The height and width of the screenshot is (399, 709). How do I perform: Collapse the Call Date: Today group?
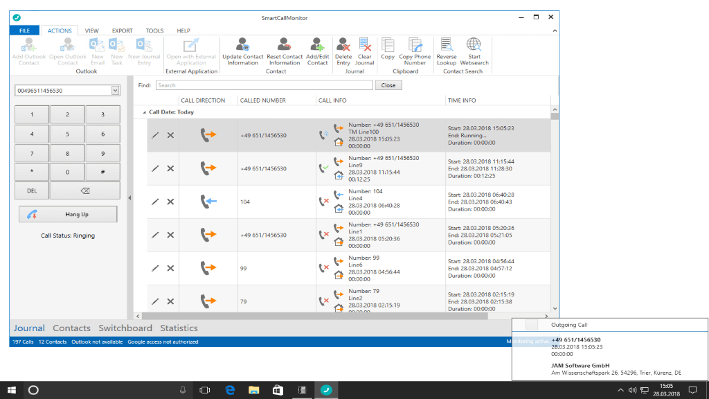pos(144,112)
